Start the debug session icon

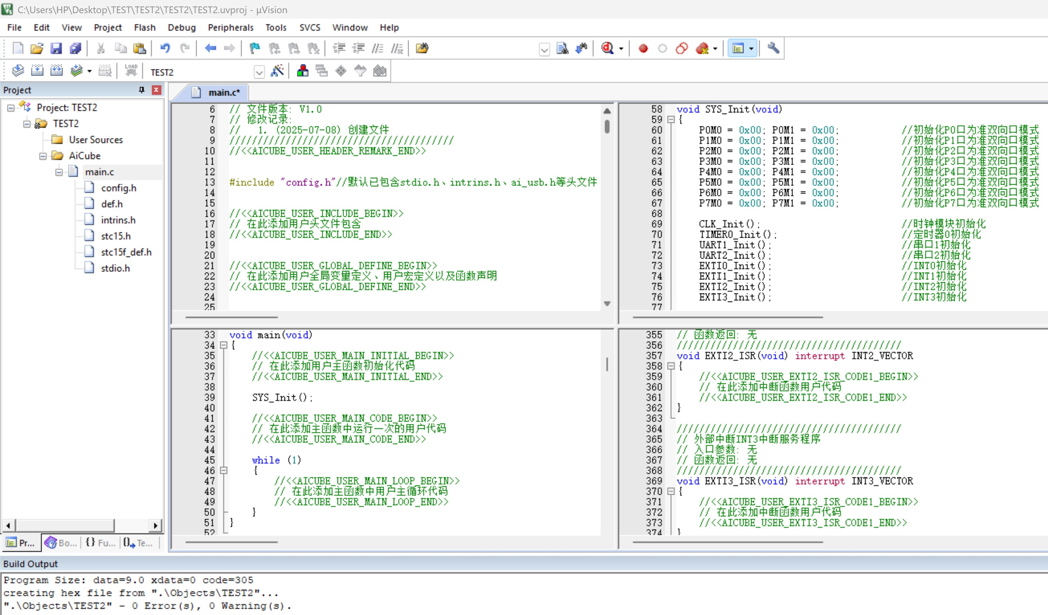coord(608,48)
